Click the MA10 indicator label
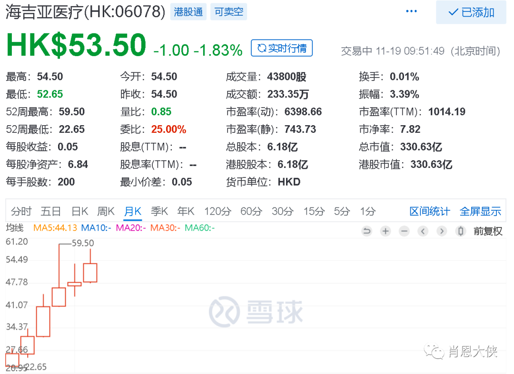The height and width of the screenshot is (374, 514). click(x=96, y=227)
